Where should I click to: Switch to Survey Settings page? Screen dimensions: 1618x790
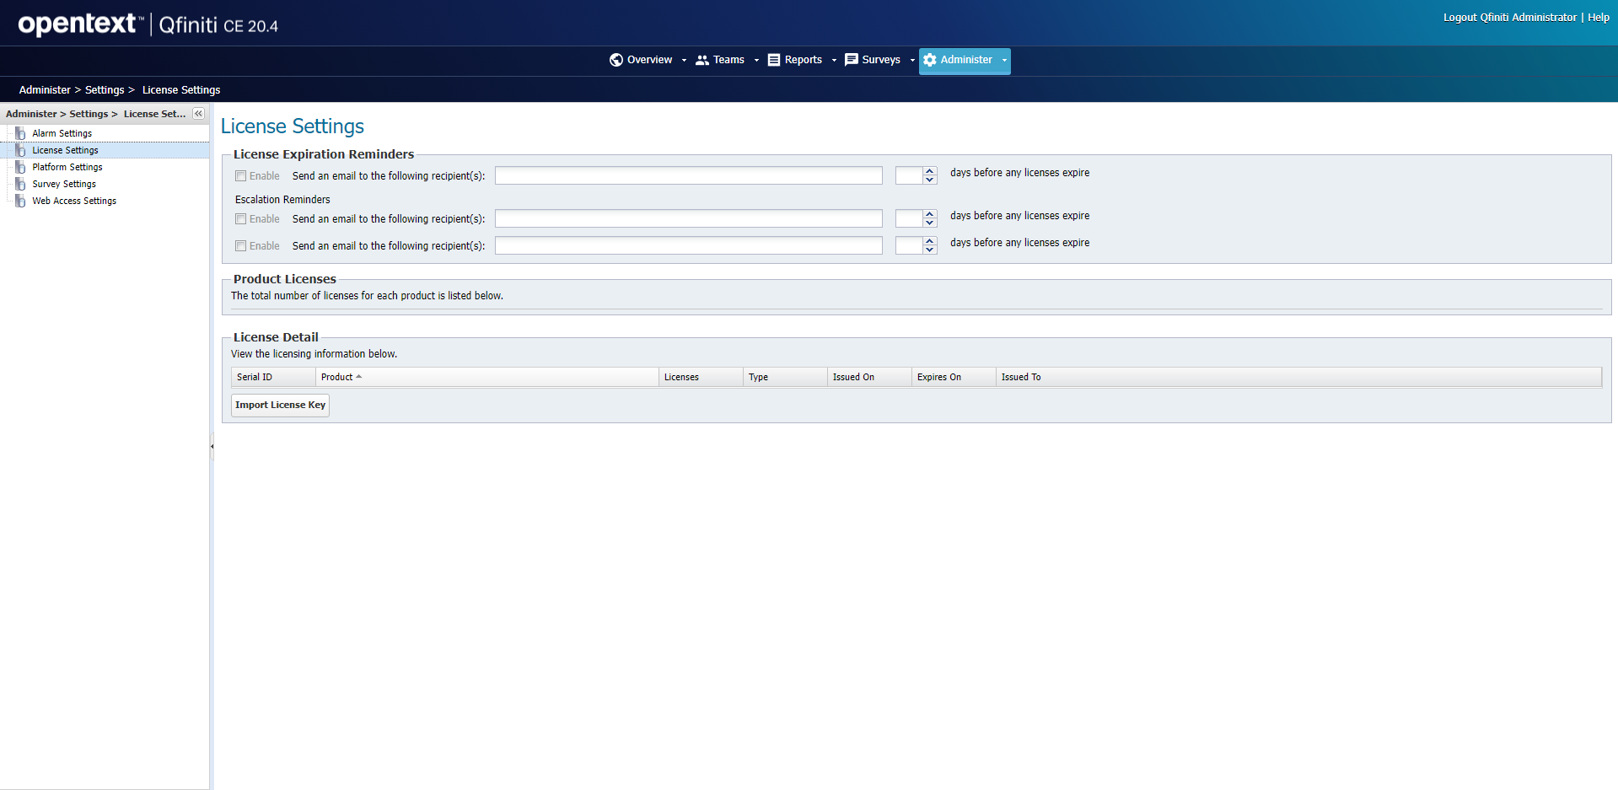coord(63,184)
